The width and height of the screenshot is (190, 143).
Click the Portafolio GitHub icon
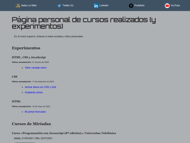(x=131, y=6)
